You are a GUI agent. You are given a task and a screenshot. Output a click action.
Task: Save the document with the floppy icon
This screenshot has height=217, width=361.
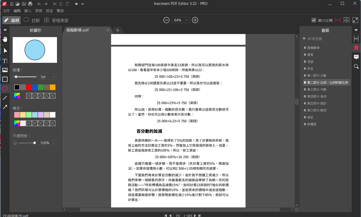point(24,4)
